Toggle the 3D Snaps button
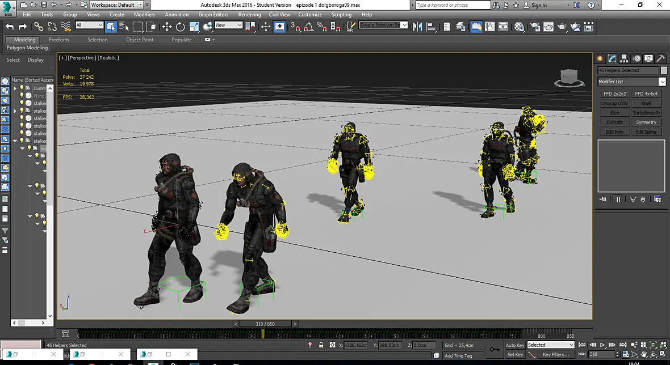This screenshot has width=670, height=365. tap(295, 27)
